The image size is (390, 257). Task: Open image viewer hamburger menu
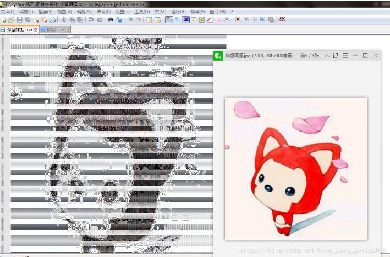(345, 56)
